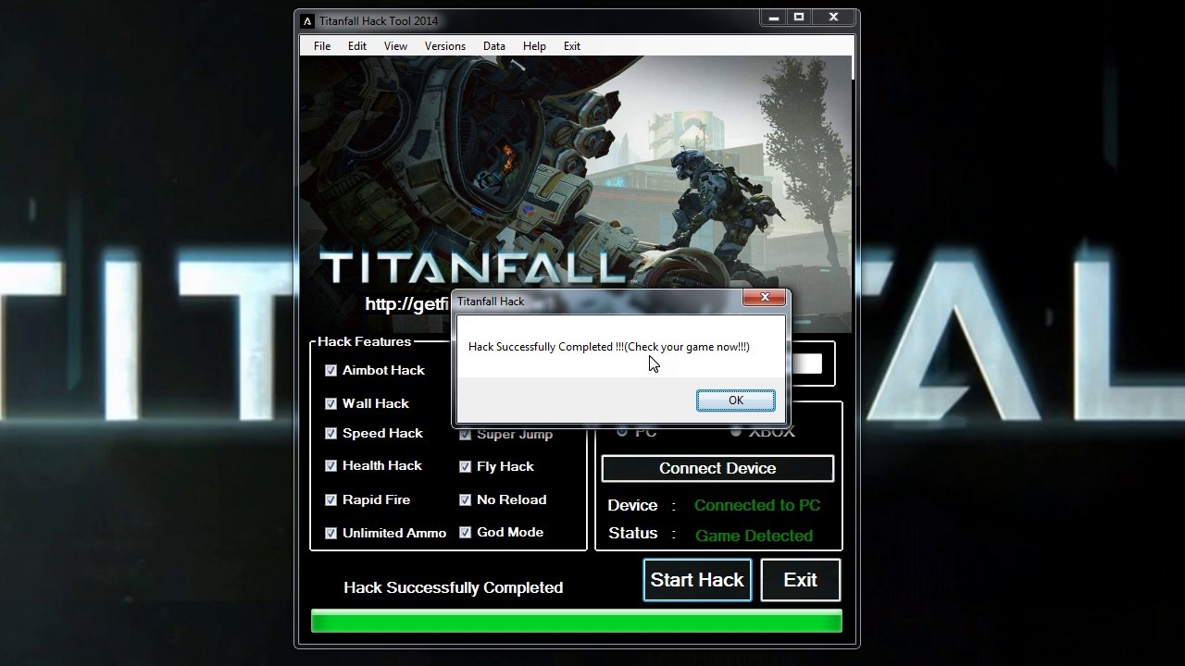Click the Connect Device button
The image size is (1185, 666).
[717, 468]
